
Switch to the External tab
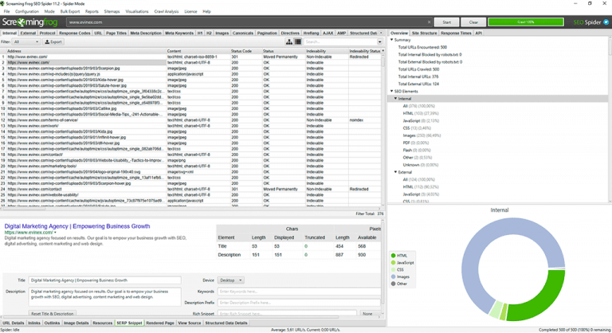(28, 33)
